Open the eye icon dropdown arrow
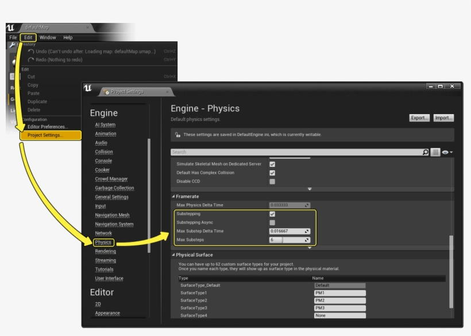471x336 pixels. point(451,151)
